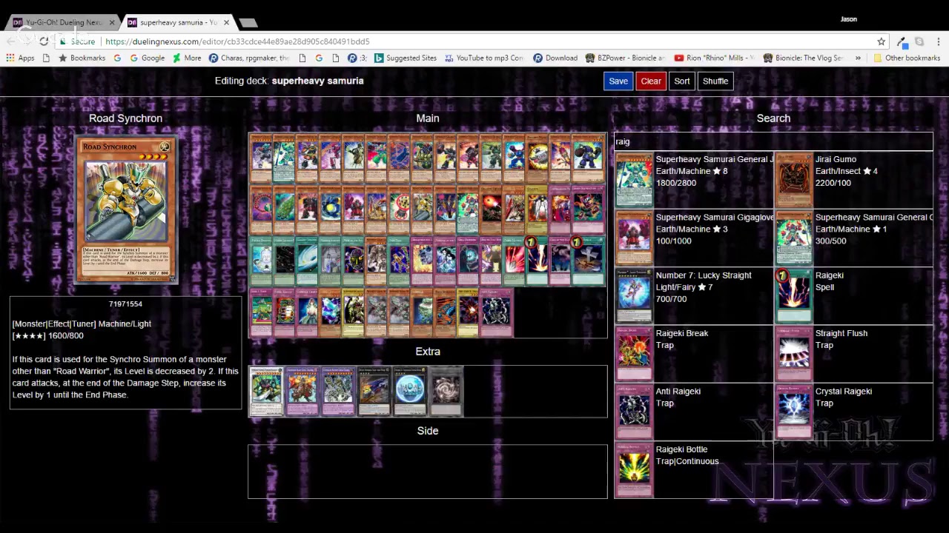This screenshot has width=949, height=533.
Task: Choose Superheavy Samurai General C thumbnail
Action: 793,238
